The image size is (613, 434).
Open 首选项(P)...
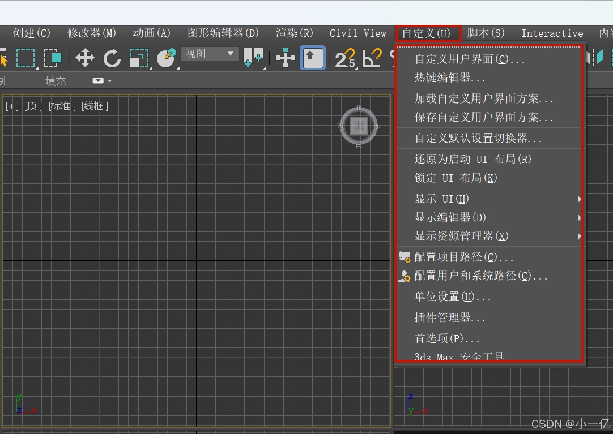point(490,338)
